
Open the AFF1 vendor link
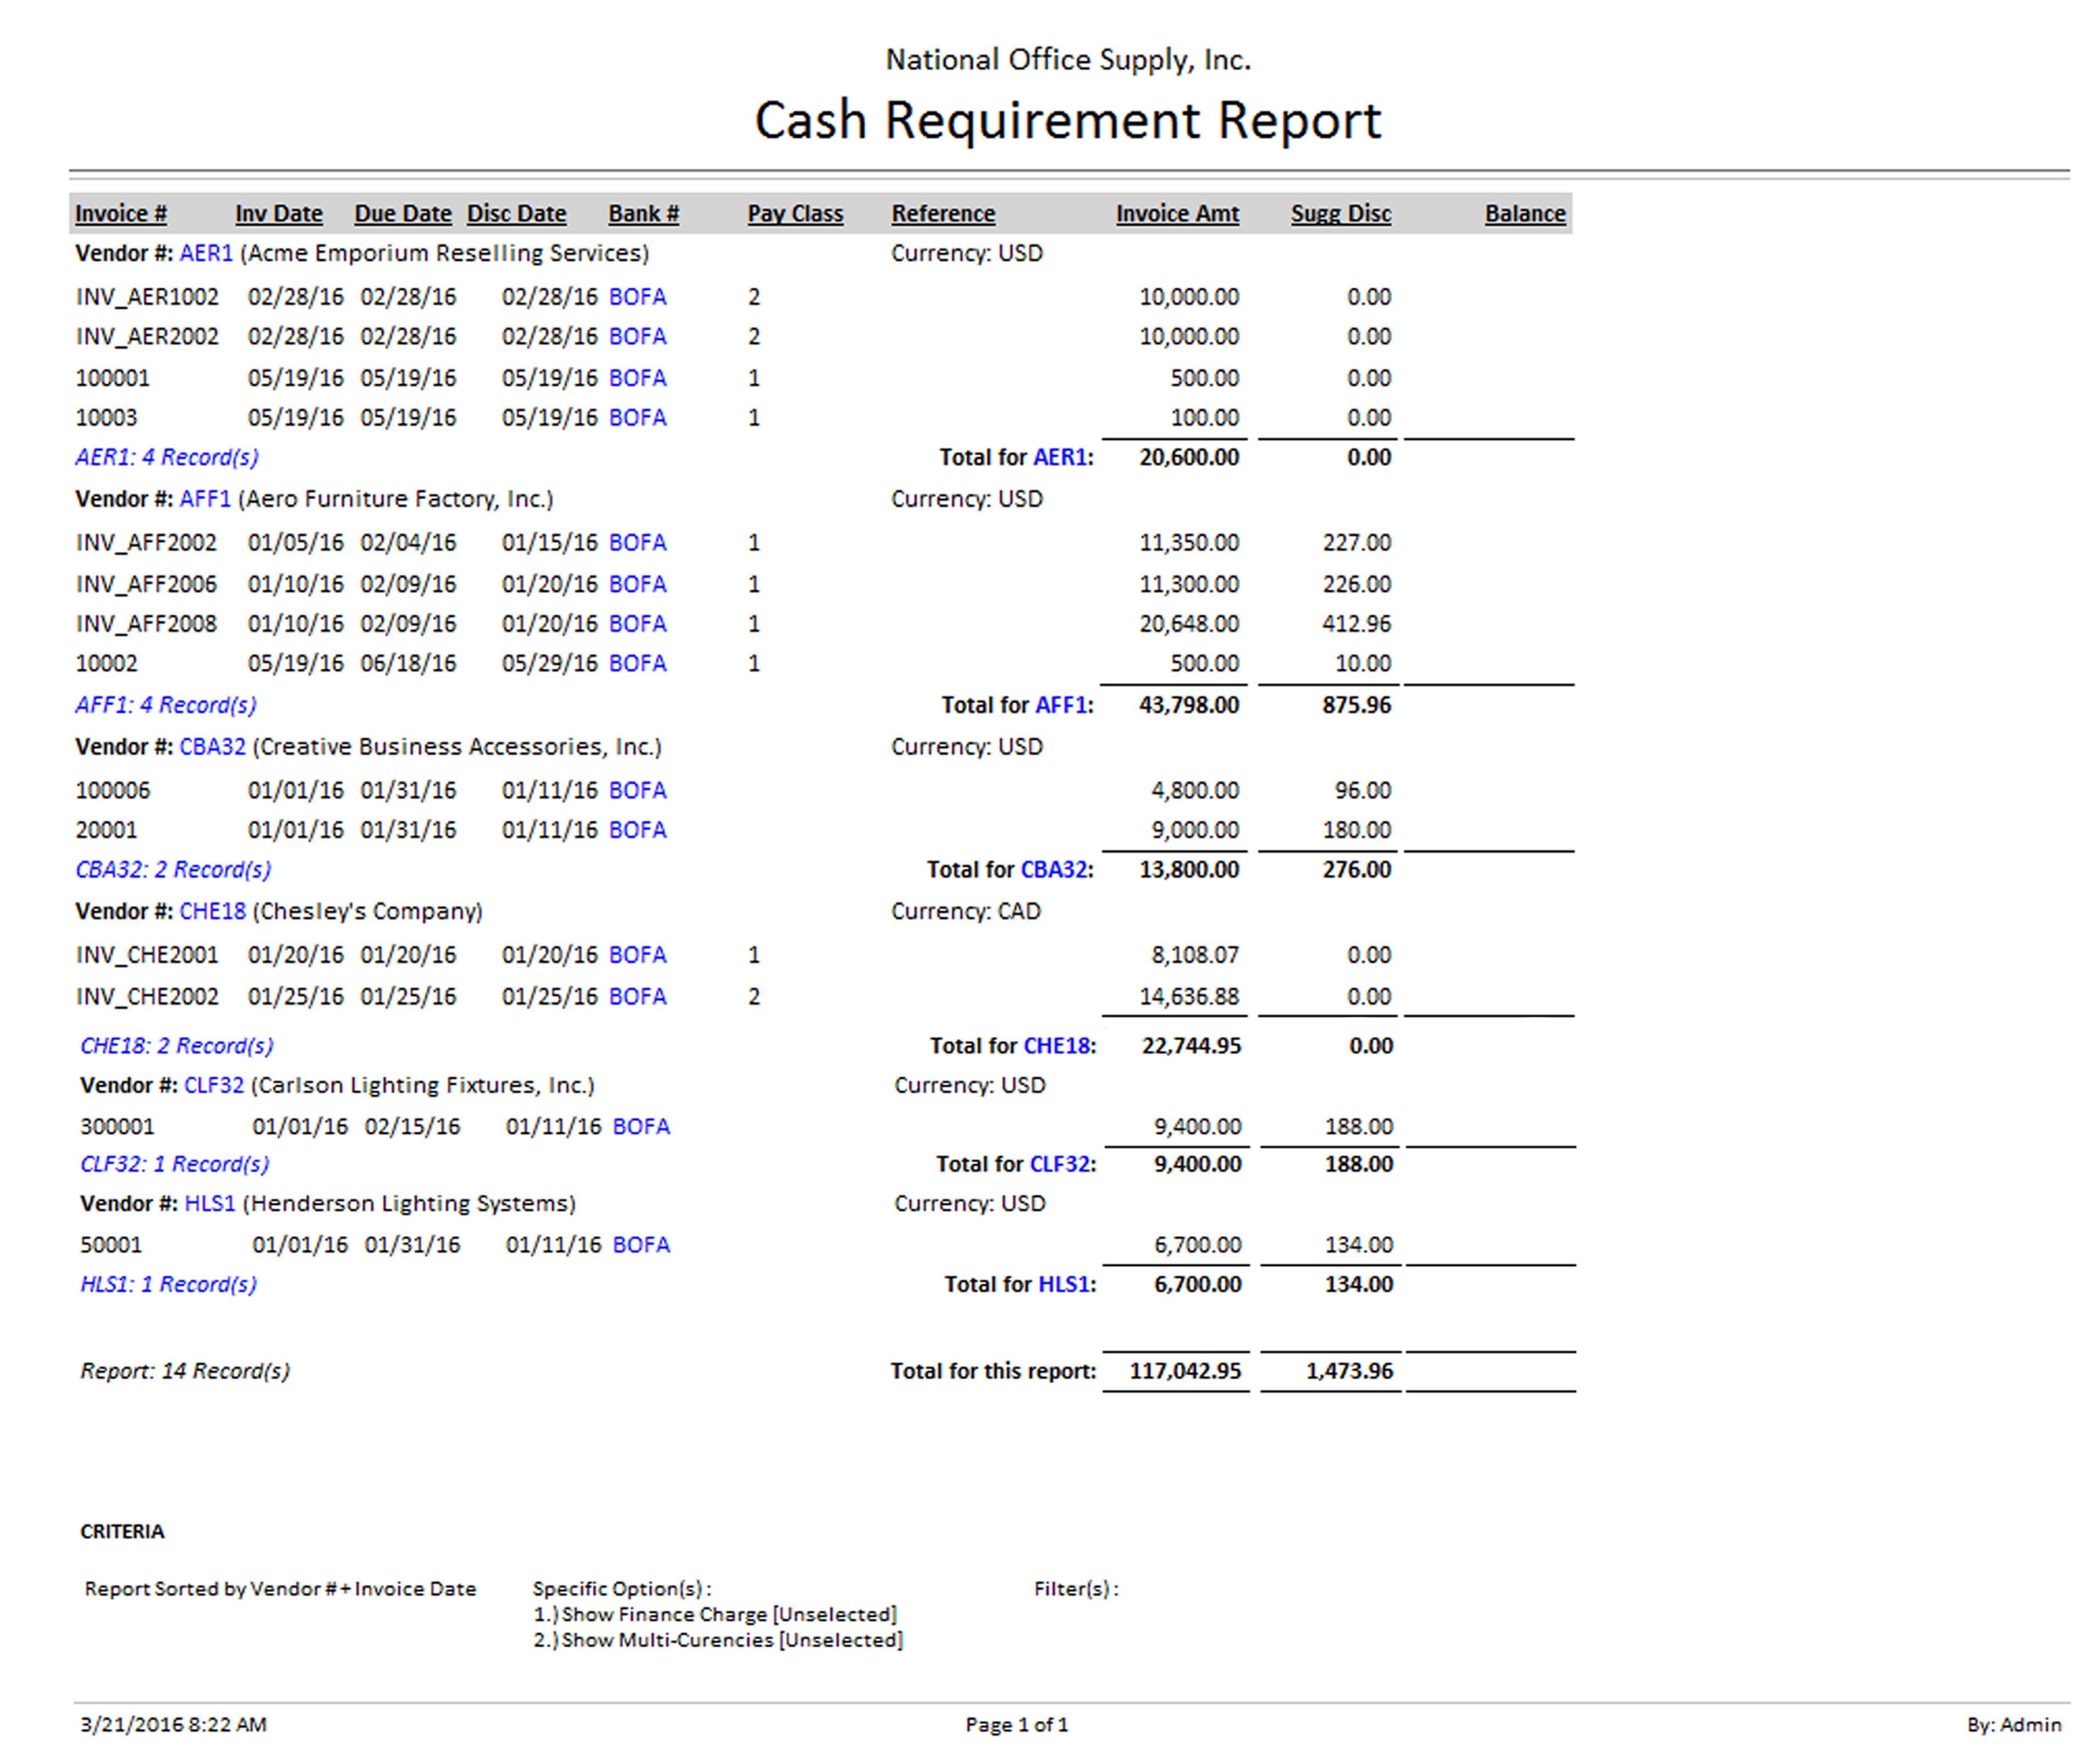[205, 499]
